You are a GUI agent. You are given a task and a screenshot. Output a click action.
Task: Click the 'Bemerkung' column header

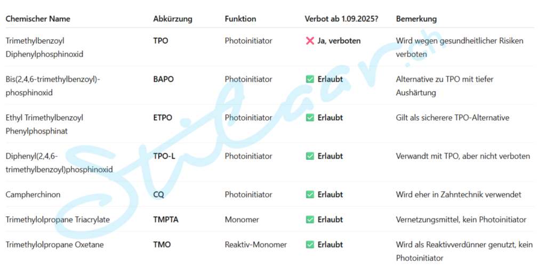coord(416,19)
